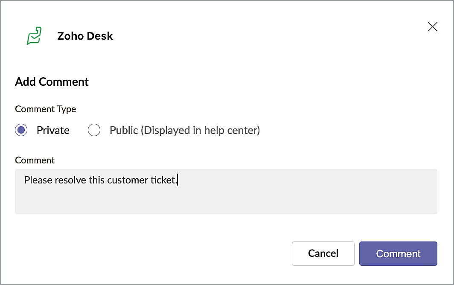Close the Add Comment dialog
This screenshot has width=454, height=285.
coord(432,27)
